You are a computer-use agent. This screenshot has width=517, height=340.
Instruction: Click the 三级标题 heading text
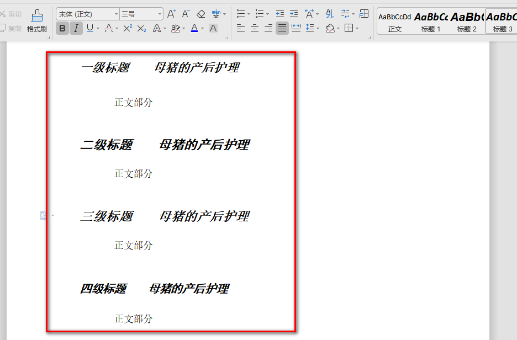pos(107,216)
